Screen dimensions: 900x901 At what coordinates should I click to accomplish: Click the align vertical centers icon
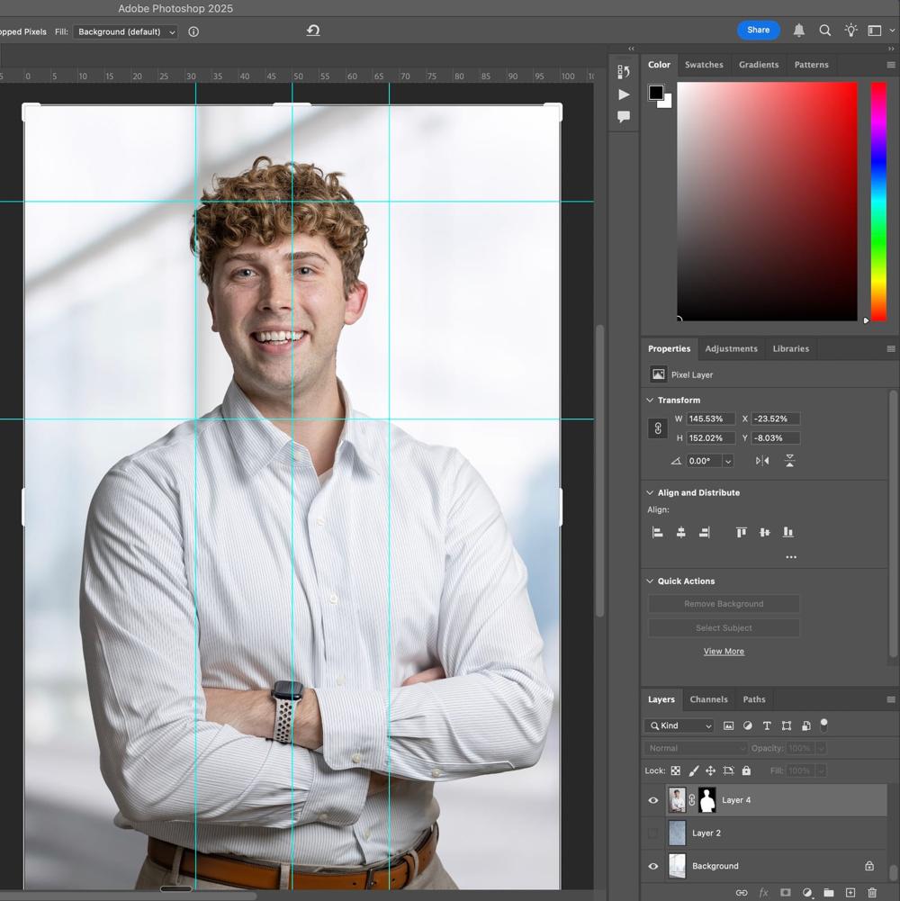pos(764,532)
